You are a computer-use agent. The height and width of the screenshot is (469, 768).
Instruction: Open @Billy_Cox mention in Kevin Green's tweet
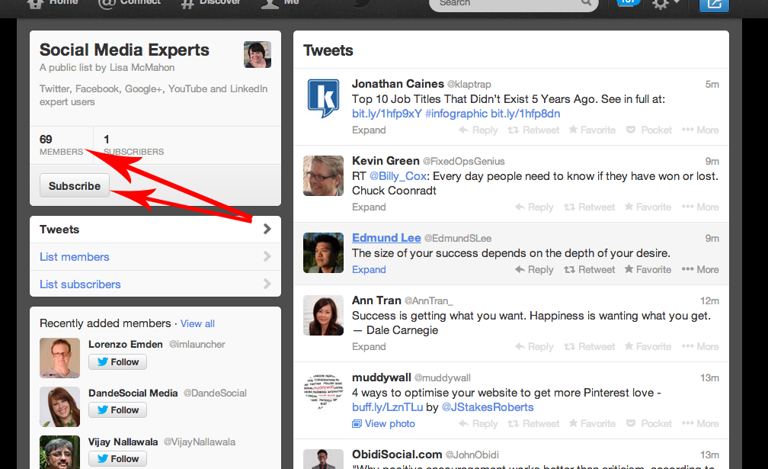[398, 176]
